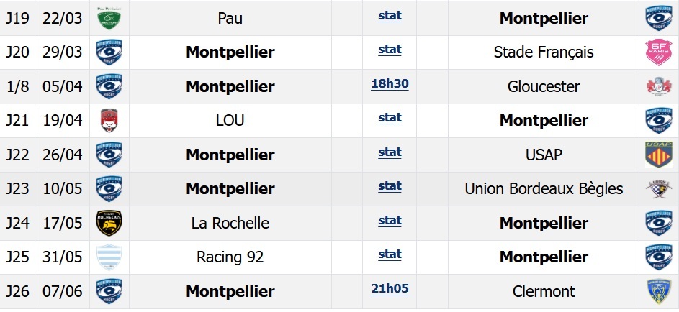Viewport: 679px width, 312px height.
Task: Click the J22 matchday cell
Action: (17, 155)
